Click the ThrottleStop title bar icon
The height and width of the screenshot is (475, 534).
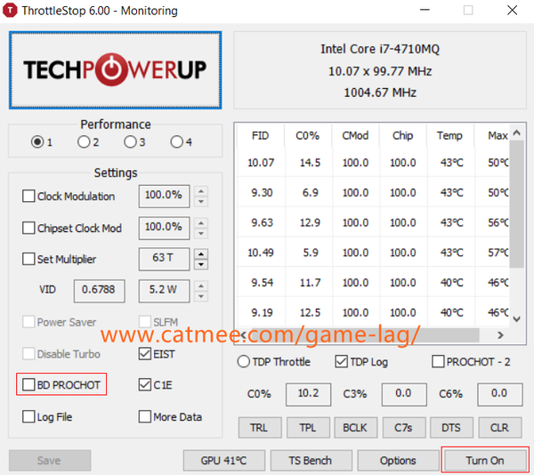(10, 10)
